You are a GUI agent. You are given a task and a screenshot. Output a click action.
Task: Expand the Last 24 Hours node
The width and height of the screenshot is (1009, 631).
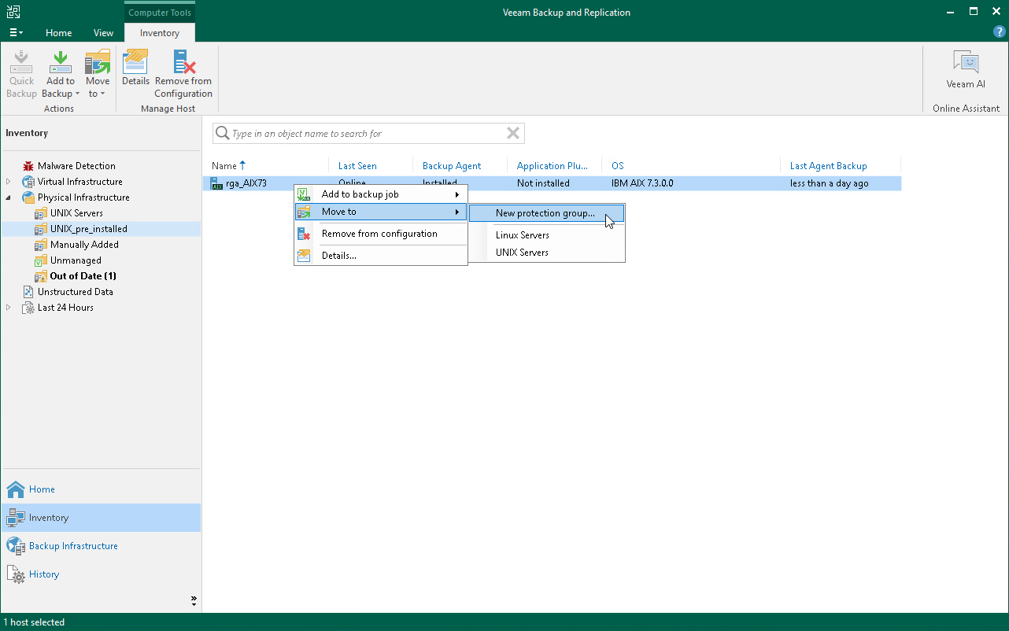pos(9,308)
